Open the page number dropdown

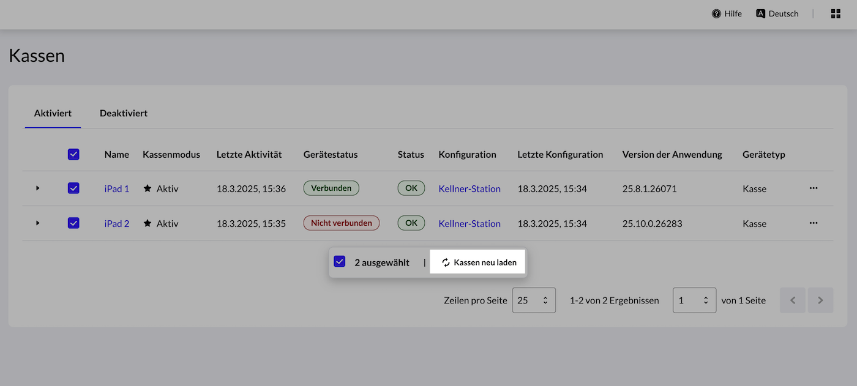[x=694, y=300]
